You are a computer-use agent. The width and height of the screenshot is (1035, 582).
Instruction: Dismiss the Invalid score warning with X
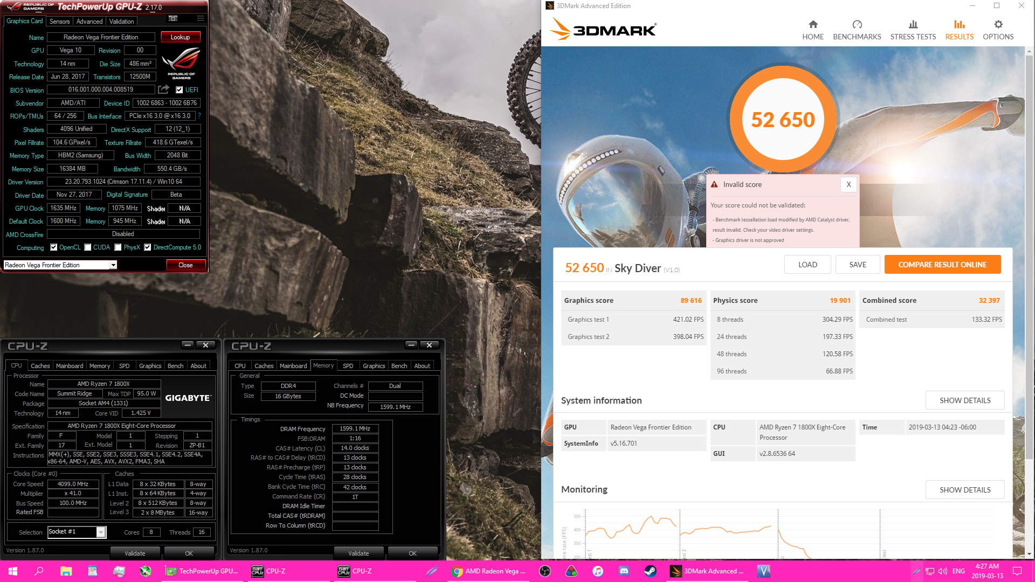coord(848,184)
